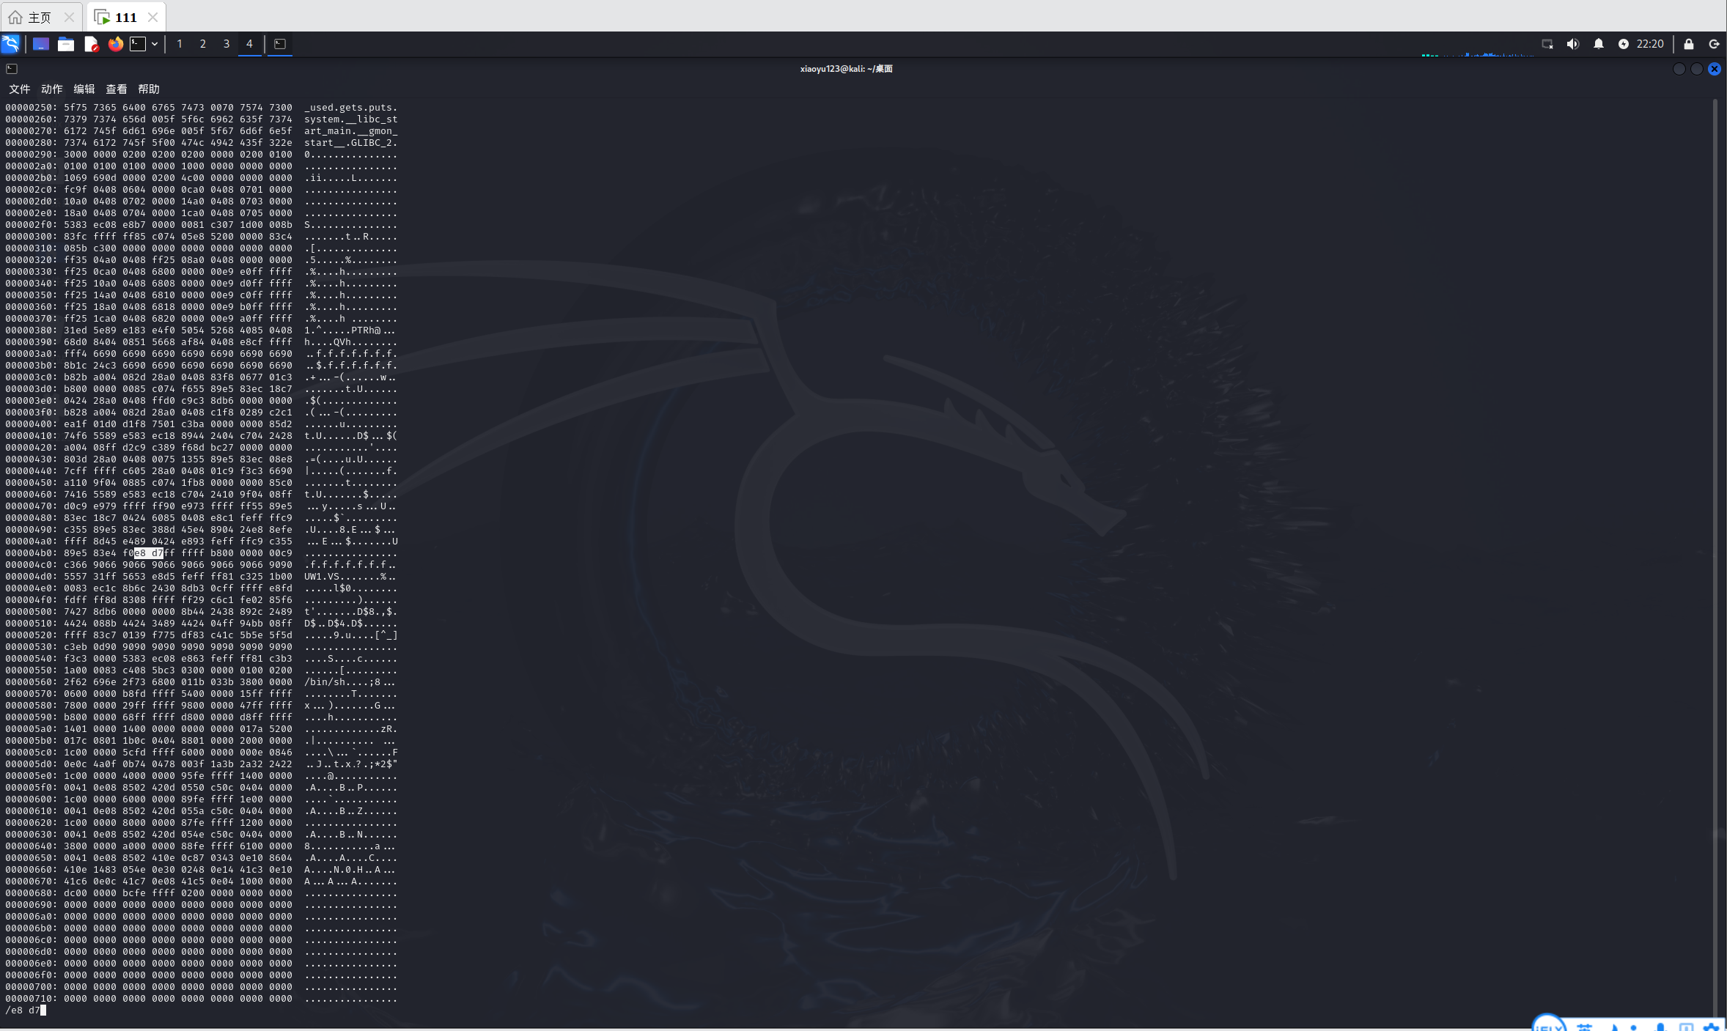This screenshot has width=1727, height=1031.
Task: Expand the terminal launcher dropdown arrow
Action: tap(155, 44)
